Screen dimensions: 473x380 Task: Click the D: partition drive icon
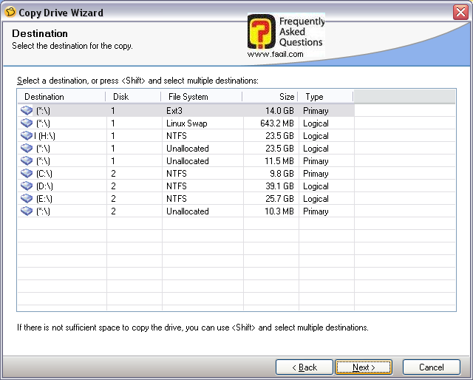(27, 186)
